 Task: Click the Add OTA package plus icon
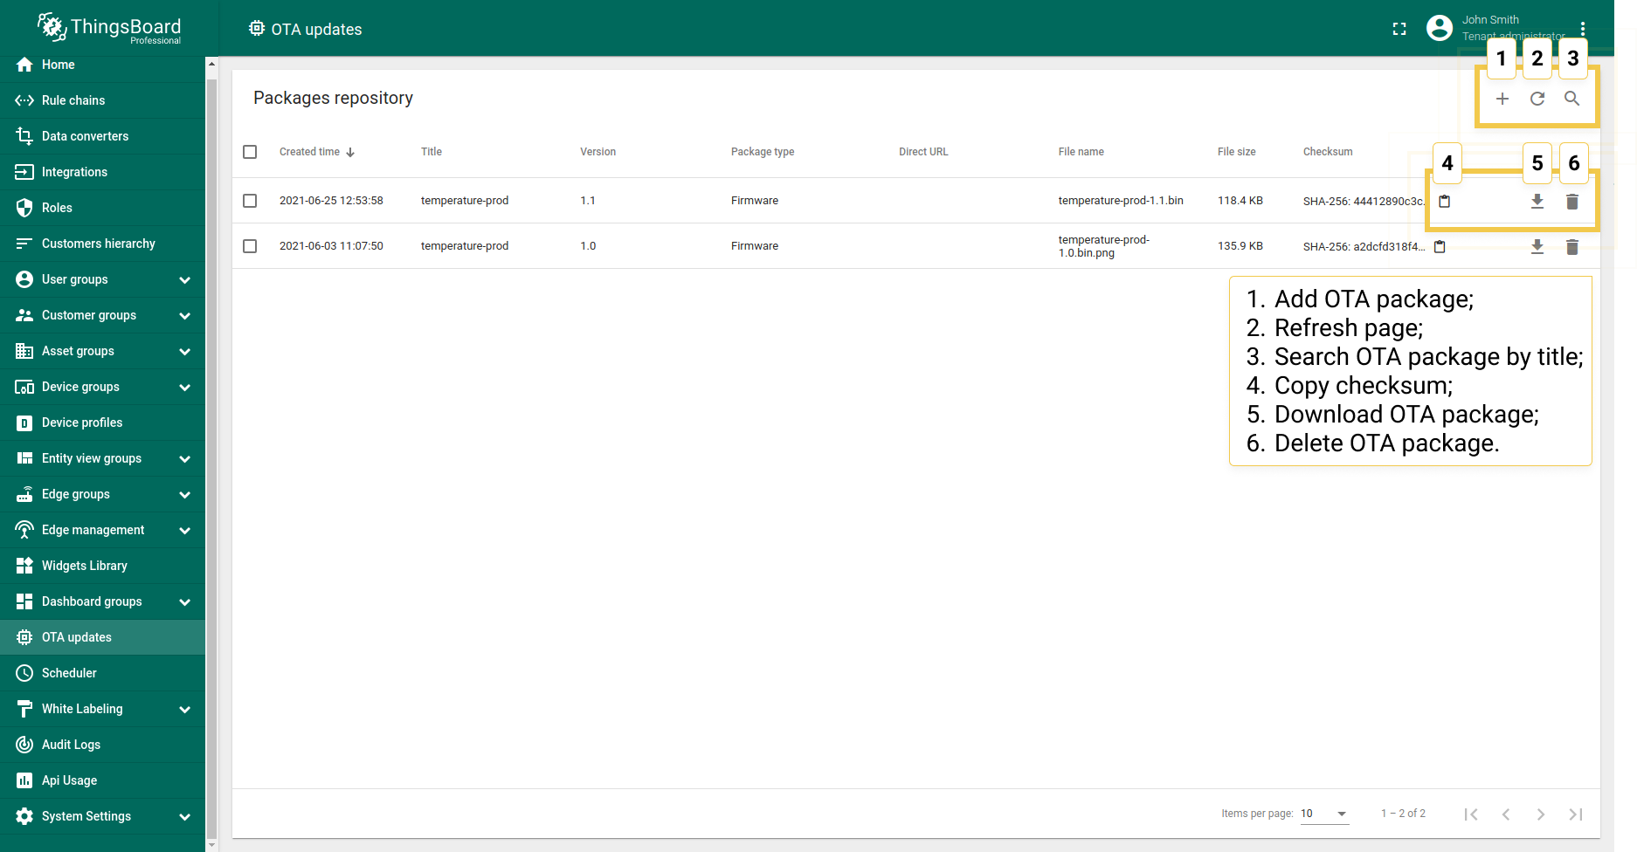pos(1502,99)
